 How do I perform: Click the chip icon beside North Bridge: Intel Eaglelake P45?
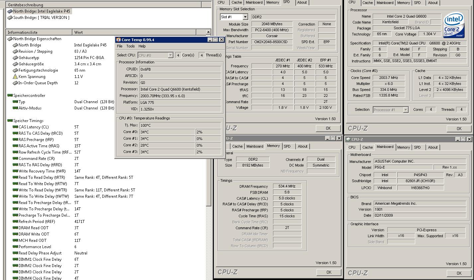(10, 11)
